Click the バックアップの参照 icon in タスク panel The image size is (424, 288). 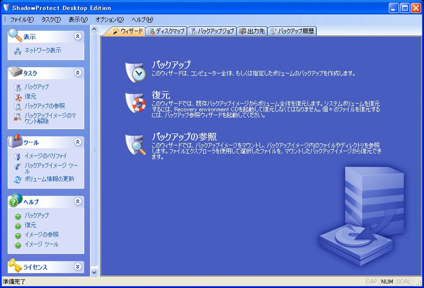pos(18,107)
